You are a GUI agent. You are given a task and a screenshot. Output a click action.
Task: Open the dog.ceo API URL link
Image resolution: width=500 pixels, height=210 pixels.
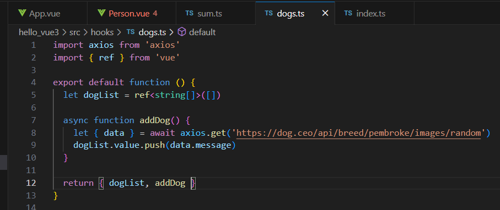coord(358,132)
